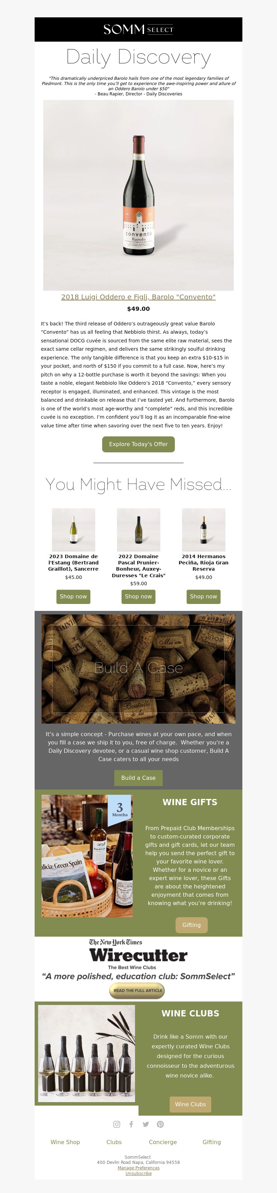
Task: Read the full Wirecutter article
Action: [x=137, y=991]
